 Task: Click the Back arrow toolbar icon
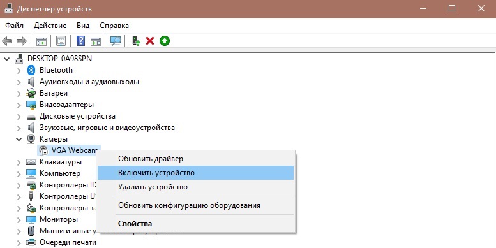[7, 41]
